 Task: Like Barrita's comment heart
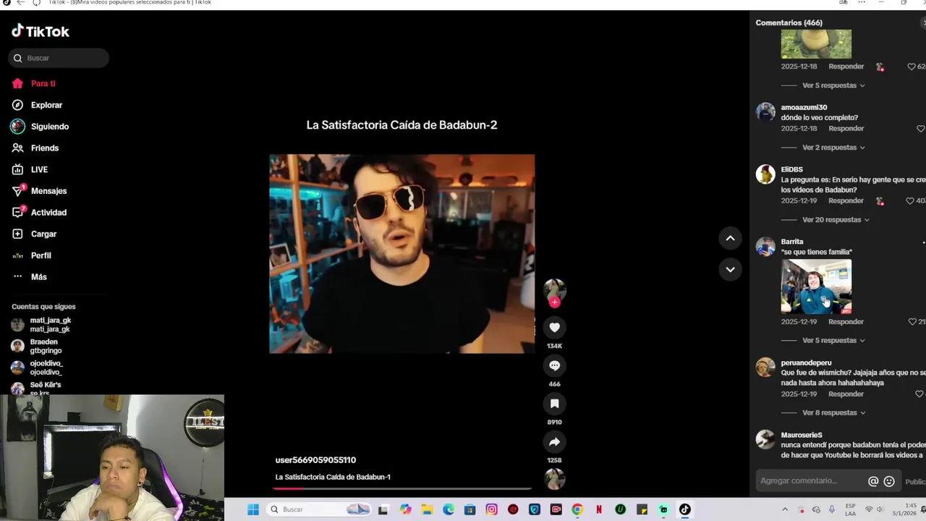pos(912,322)
